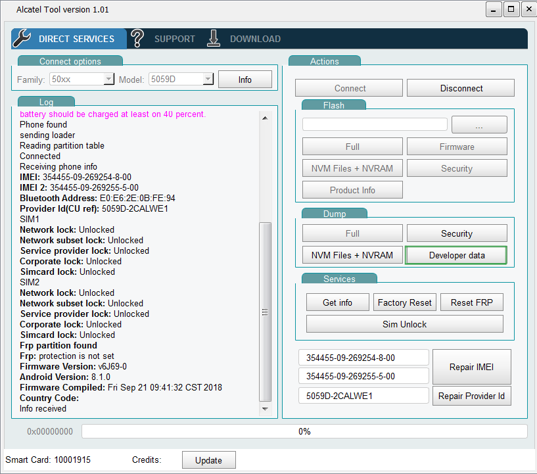This screenshot has height=474, width=537.
Task: Click the 0x00000000 address label
Action: [50, 431]
